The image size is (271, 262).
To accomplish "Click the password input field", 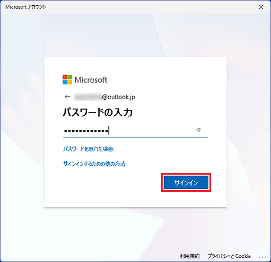I will pyautogui.click(x=135, y=130).
